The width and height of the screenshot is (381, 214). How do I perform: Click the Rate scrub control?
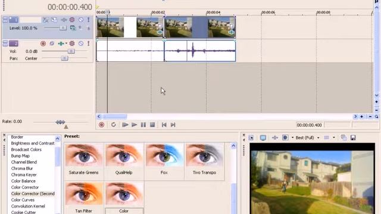point(60,122)
